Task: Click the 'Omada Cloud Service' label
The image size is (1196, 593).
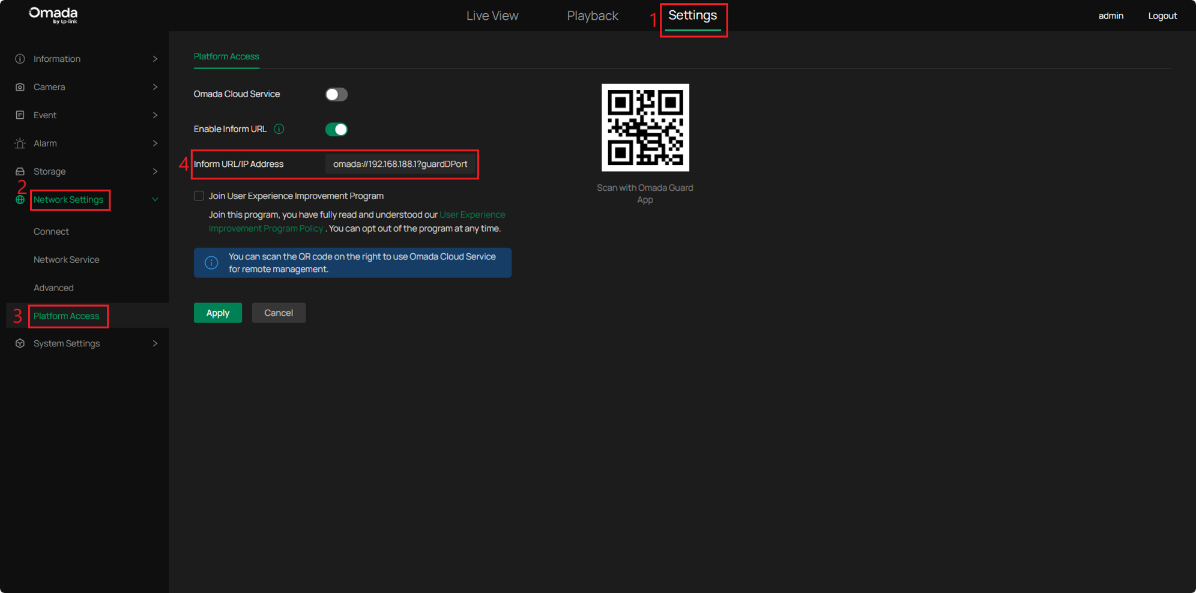Action: pyautogui.click(x=237, y=94)
